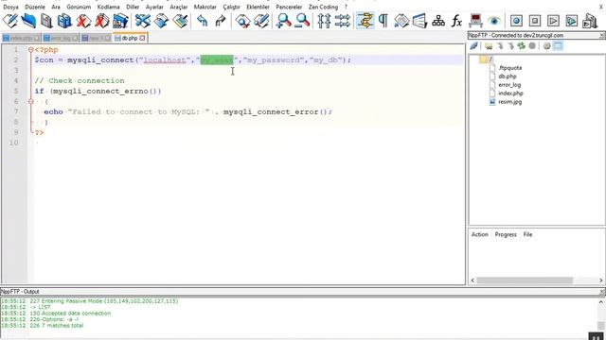
Task: Toggle the NppFTP show messages window icon
Action: click(558, 46)
